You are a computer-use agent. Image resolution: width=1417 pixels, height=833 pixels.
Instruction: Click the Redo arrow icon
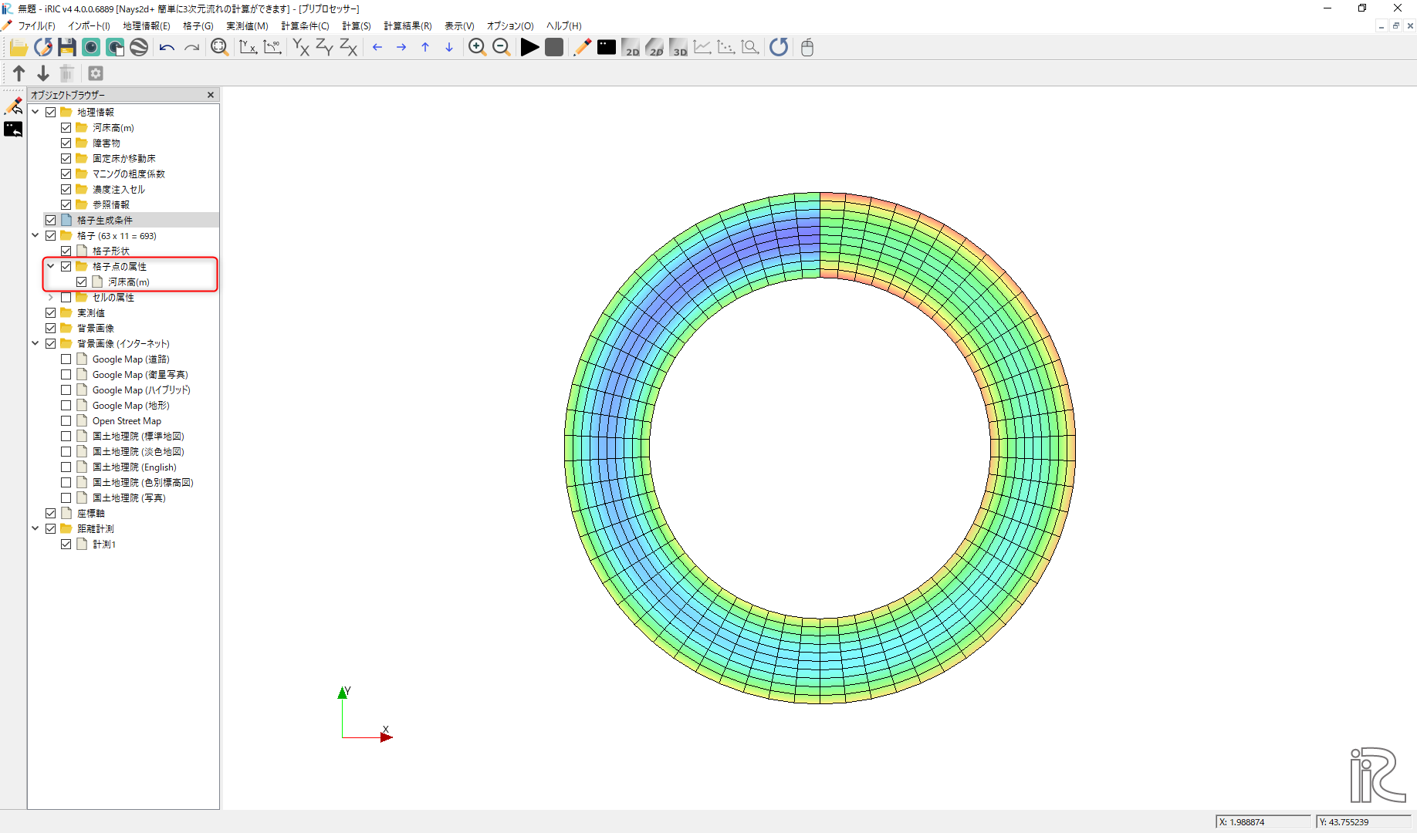coord(191,48)
